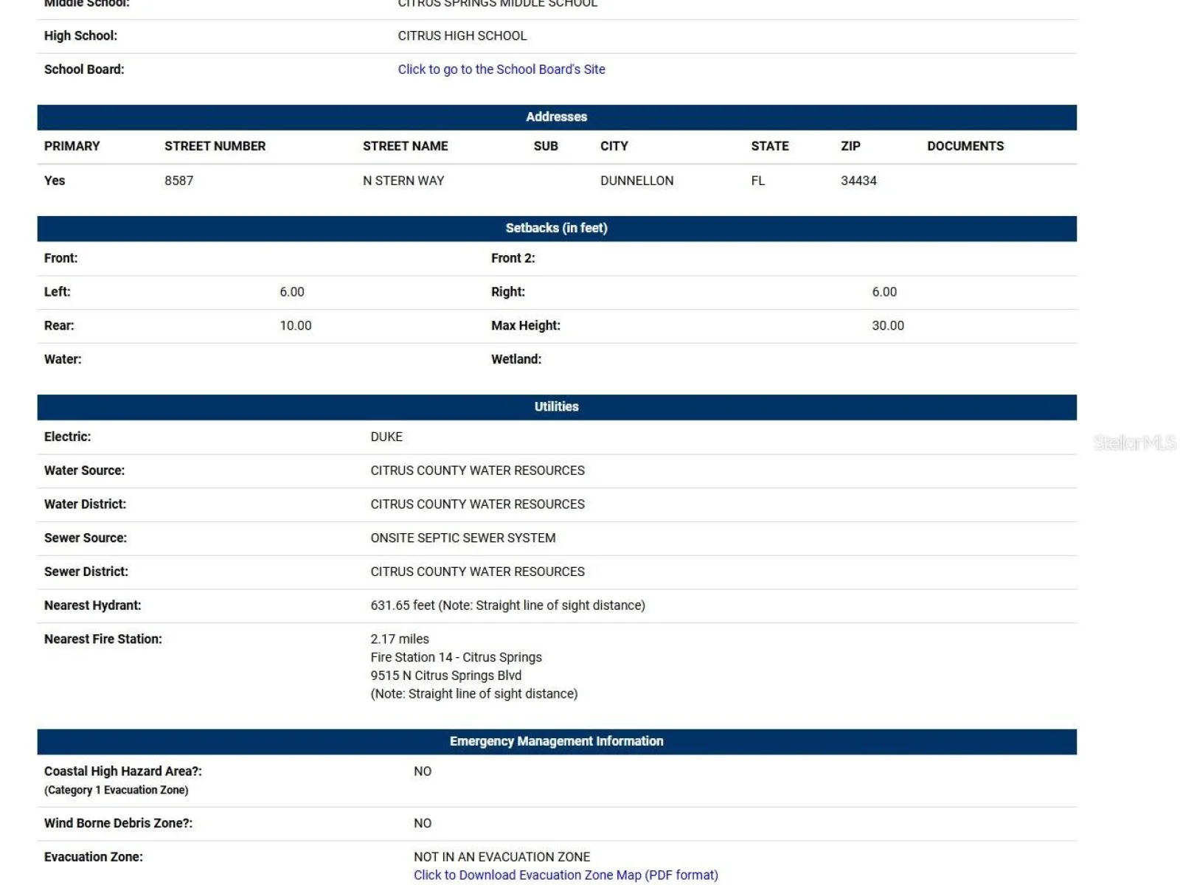Click the DOCUMENTS column header

pyautogui.click(x=965, y=146)
